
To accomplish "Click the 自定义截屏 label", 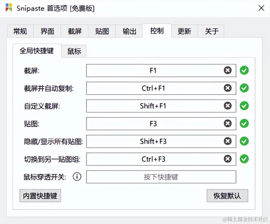I will pos(42,106).
